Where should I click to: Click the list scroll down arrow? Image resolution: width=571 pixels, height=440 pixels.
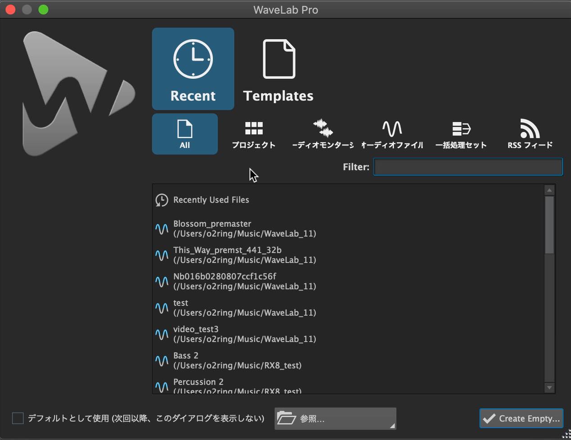coord(549,387)
